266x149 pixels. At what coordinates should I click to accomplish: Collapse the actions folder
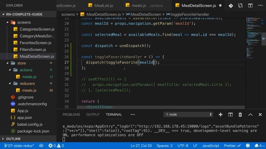click(10, 70)
